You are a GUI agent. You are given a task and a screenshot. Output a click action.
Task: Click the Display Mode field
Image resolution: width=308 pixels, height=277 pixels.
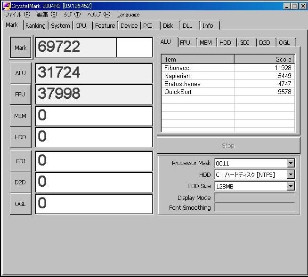pyautogui.click(x=255, y=198)
